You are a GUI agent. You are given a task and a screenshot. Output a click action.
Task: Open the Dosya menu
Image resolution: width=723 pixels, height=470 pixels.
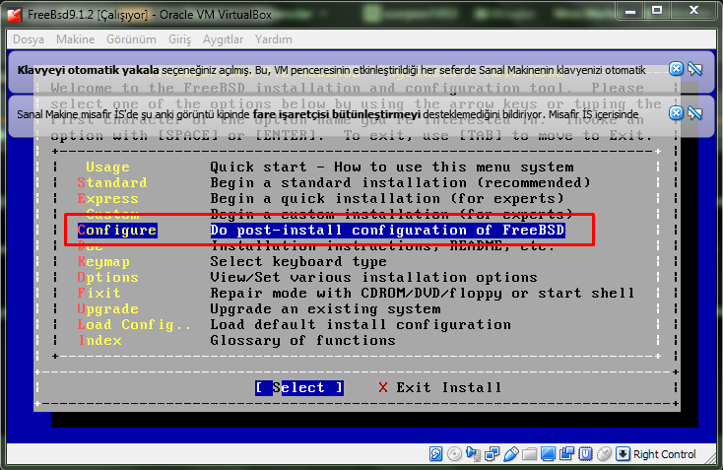tap(29, 39)
